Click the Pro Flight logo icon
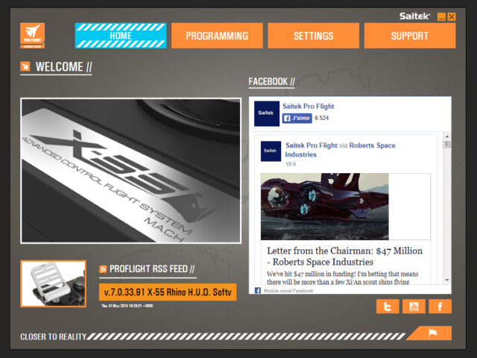The height and width of the screenshot is (358, 477). click(32, 35)
